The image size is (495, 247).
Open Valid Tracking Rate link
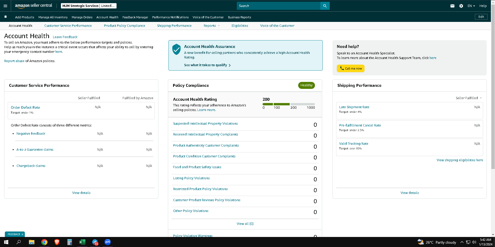[x=354, y=143]
